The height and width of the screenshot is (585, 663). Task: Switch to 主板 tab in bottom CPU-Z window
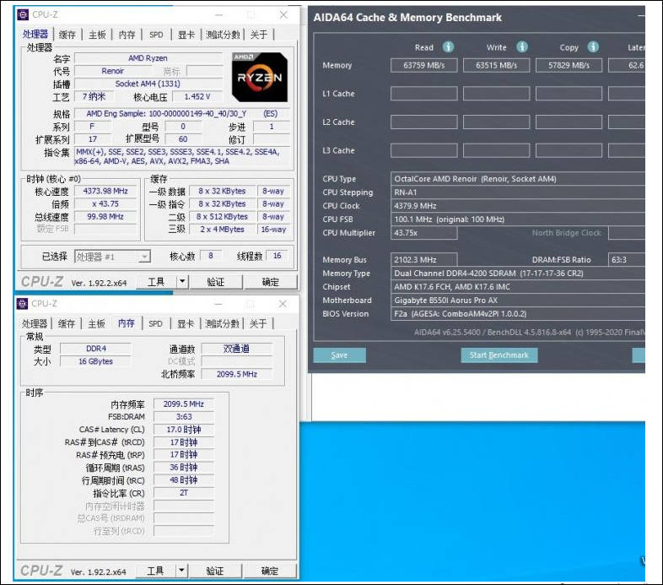coord(96,324)
